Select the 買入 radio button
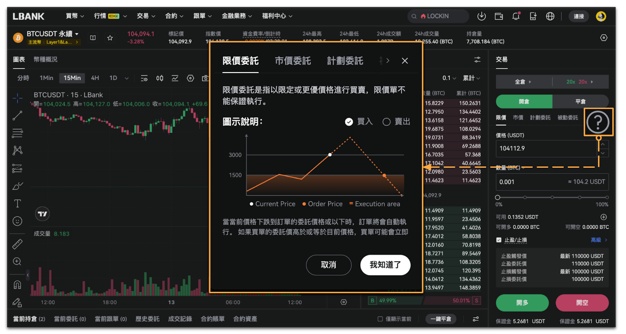The width and height of the screenshot is (626, 334). click(349, 122)
